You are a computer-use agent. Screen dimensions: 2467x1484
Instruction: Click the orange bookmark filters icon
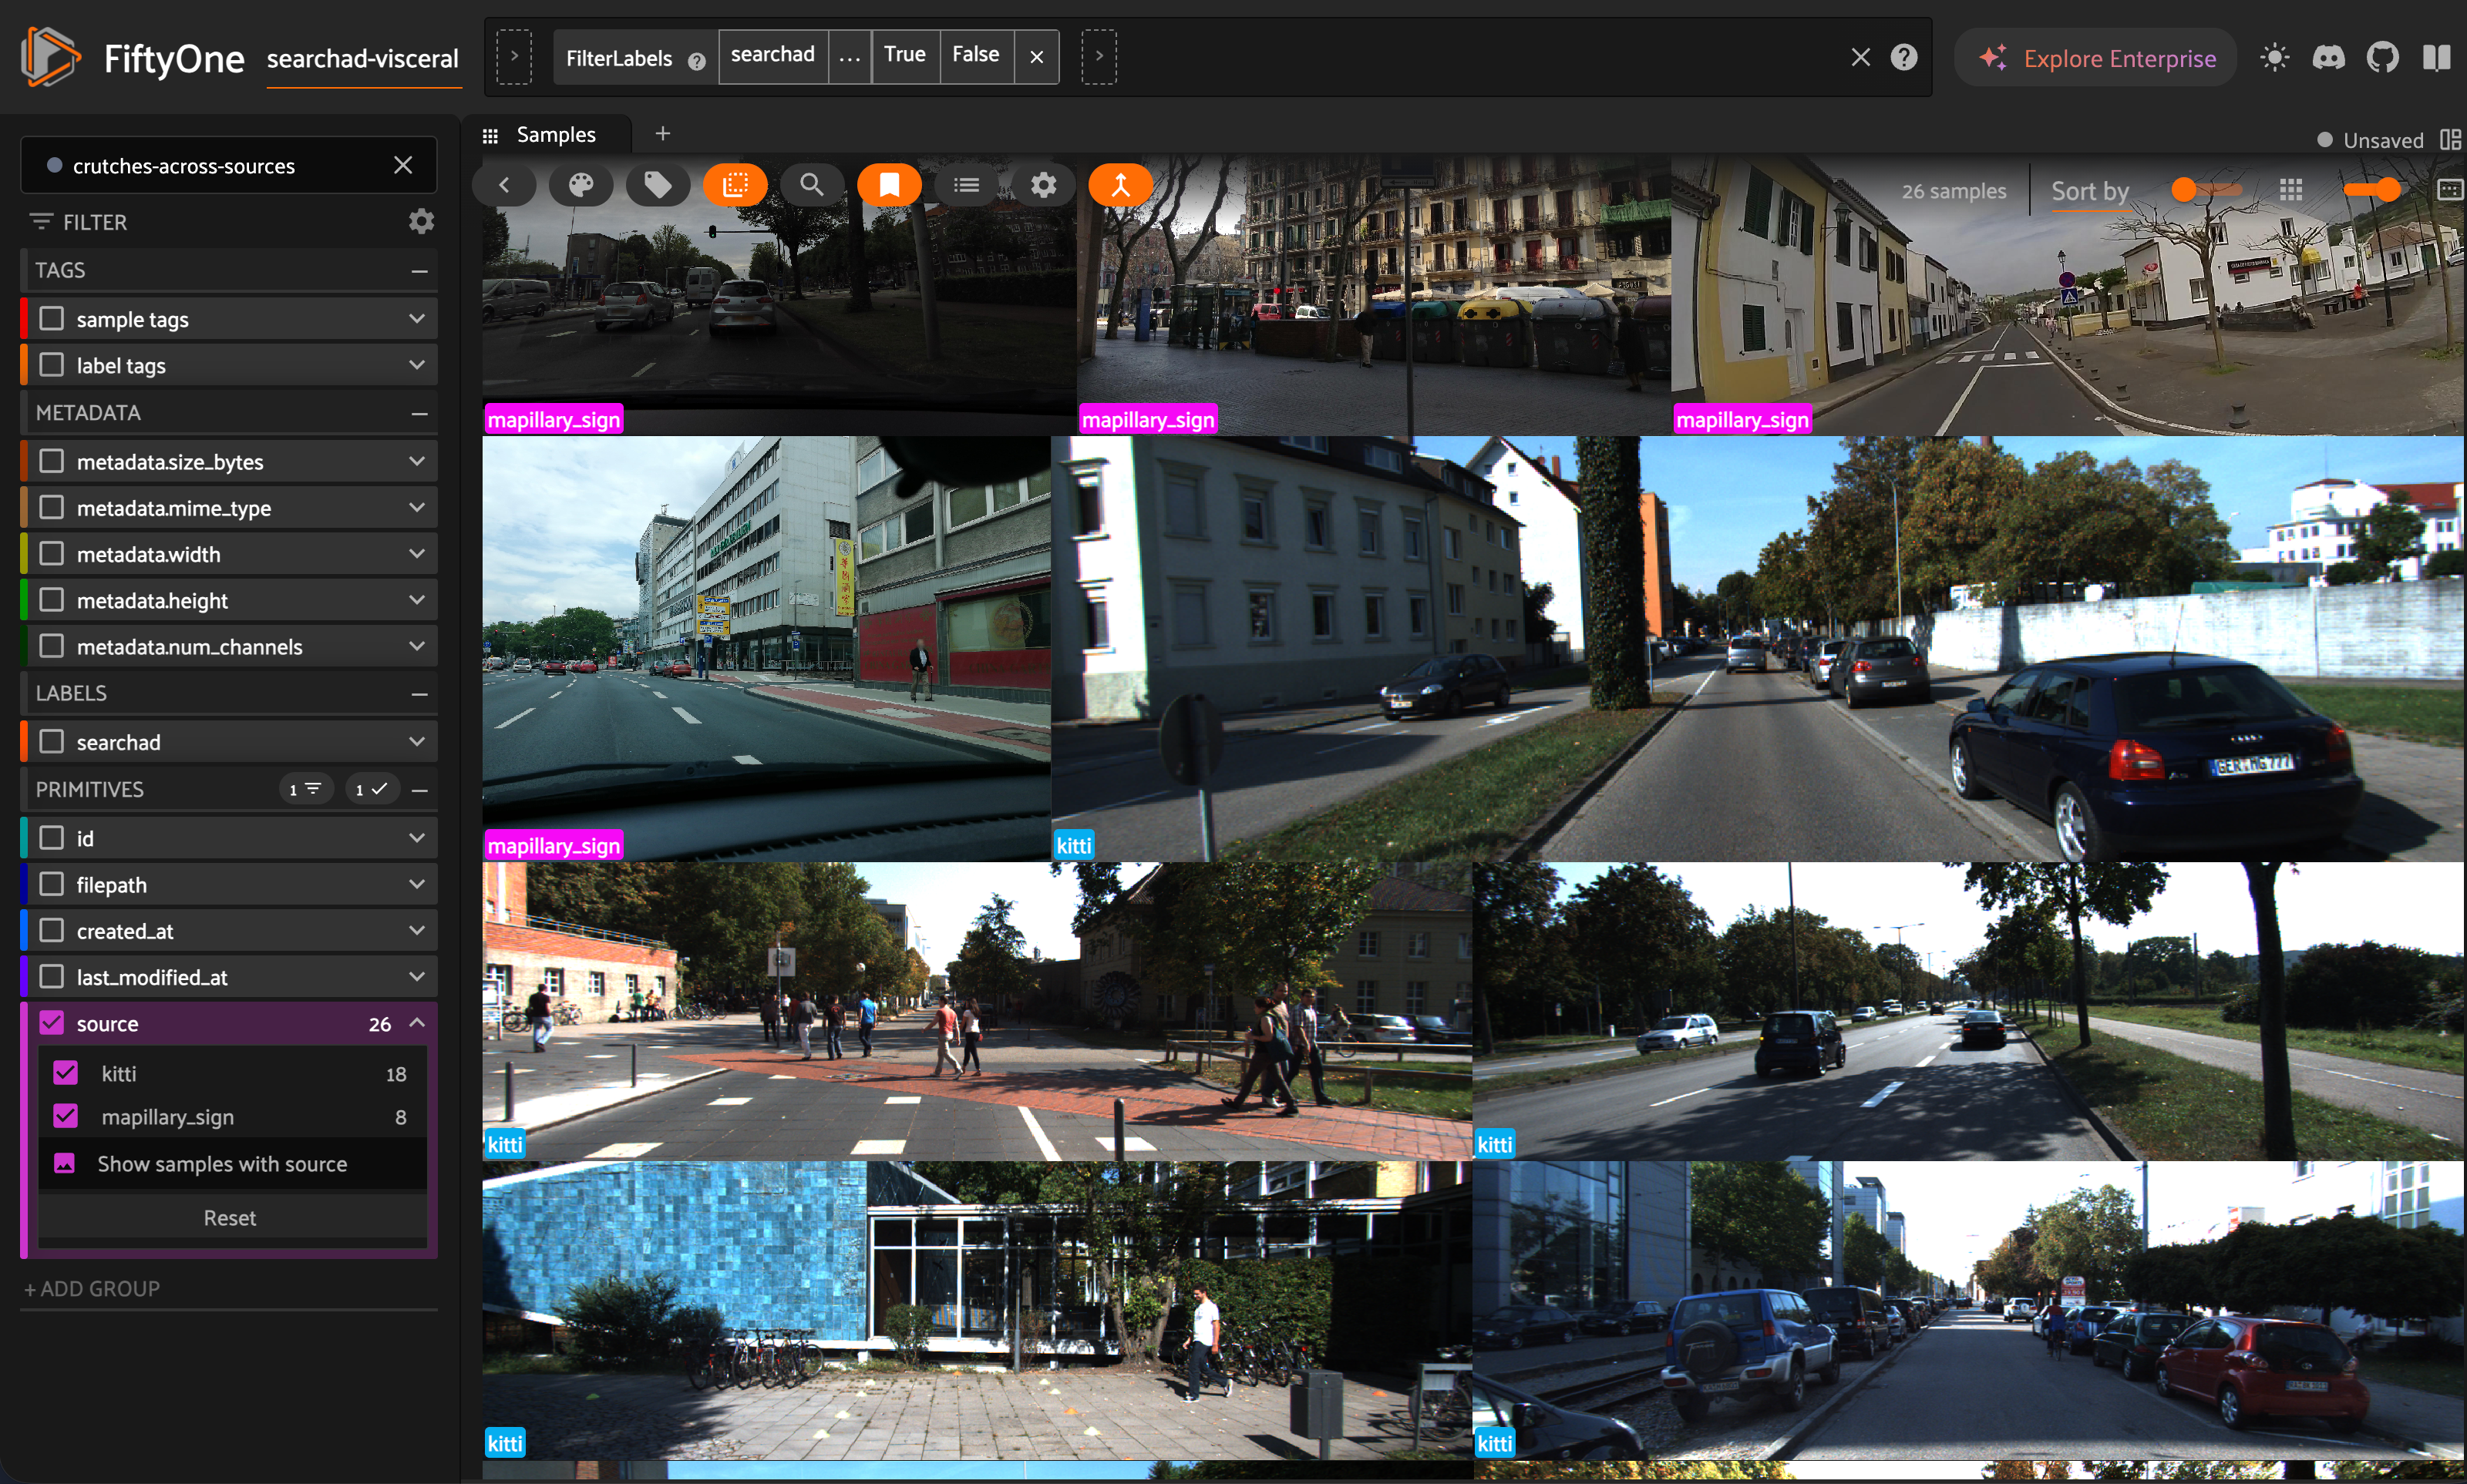[890, 185]
